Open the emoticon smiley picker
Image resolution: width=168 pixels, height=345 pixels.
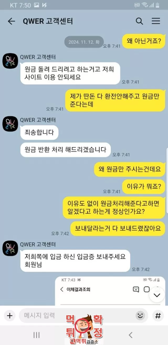[x=140, y=316]
